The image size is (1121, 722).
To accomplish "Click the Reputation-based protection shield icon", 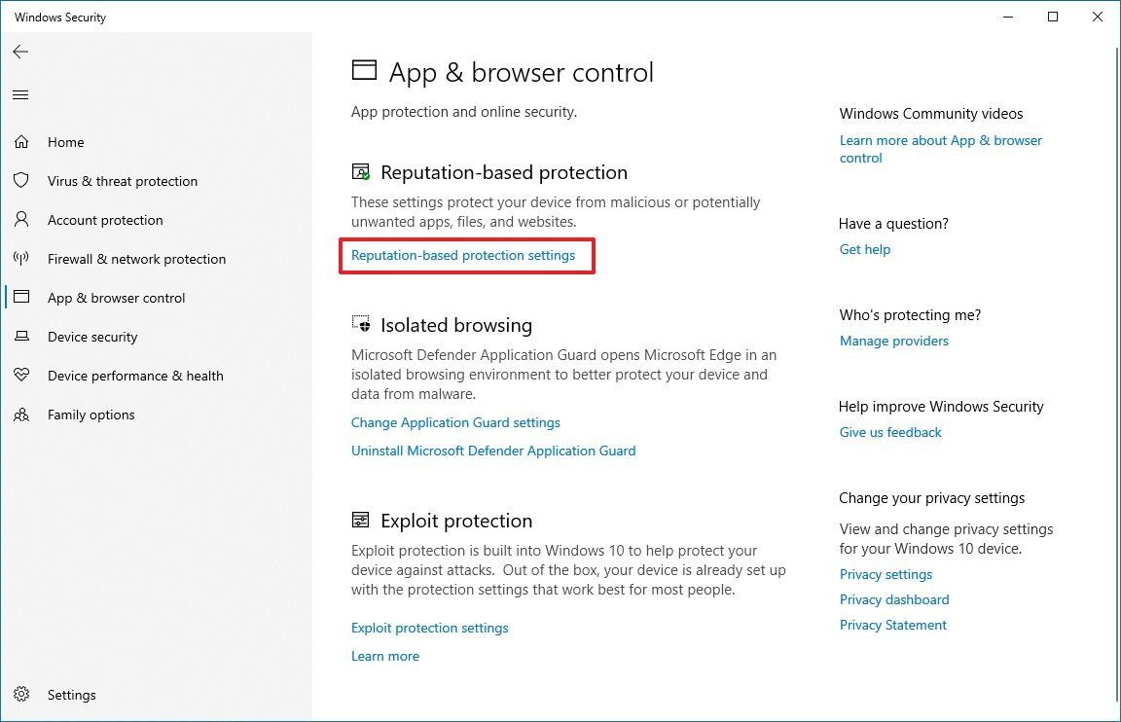I will click(361, 171).
